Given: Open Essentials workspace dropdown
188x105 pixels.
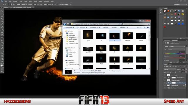Looking at the screenshot, I should [180, 5].
